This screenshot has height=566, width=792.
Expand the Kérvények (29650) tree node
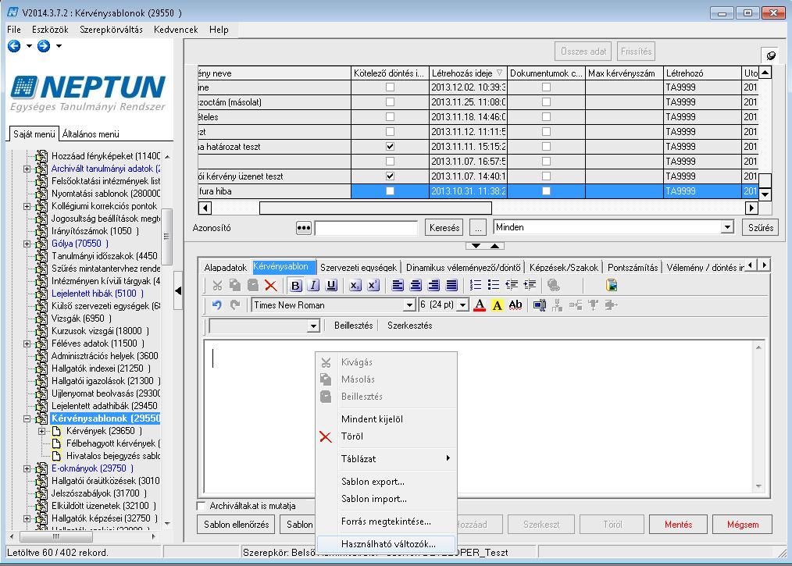[42, 431]
